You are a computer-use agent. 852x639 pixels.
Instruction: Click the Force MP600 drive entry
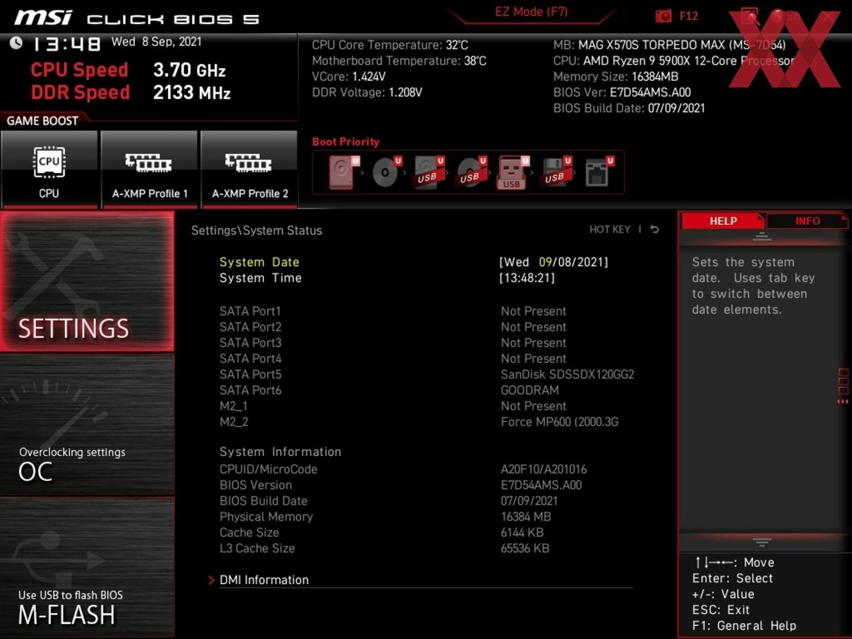coord(559,422)
